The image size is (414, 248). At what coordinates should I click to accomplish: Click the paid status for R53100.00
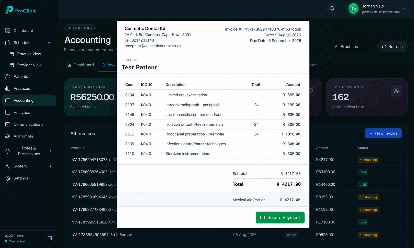363,172
